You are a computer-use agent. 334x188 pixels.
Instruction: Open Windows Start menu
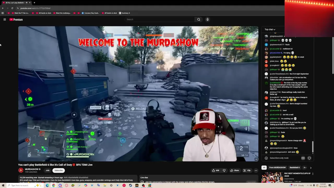coord(3,185)
